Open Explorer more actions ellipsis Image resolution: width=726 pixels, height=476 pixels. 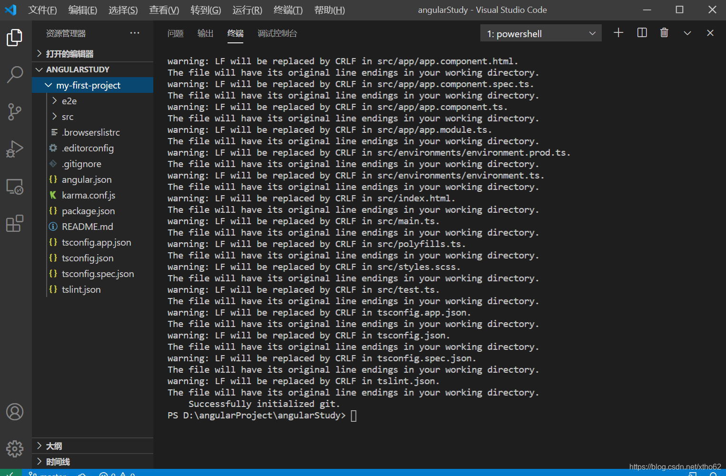tap(135, 33)
